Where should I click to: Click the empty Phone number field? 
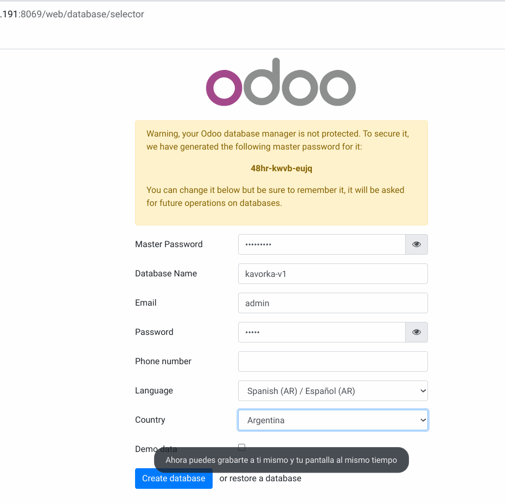(333, 361)
